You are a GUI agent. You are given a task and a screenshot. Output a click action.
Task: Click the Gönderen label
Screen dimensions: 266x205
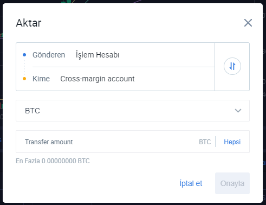pyautogui.click(x=49, y=55)
